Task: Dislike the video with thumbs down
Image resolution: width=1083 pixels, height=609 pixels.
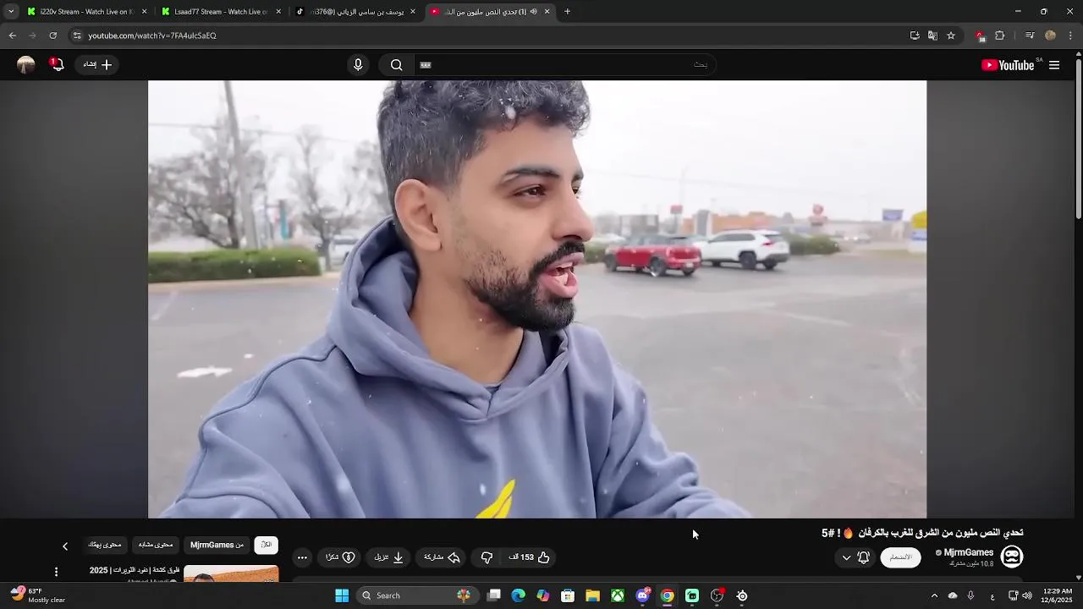Action: 487,557
